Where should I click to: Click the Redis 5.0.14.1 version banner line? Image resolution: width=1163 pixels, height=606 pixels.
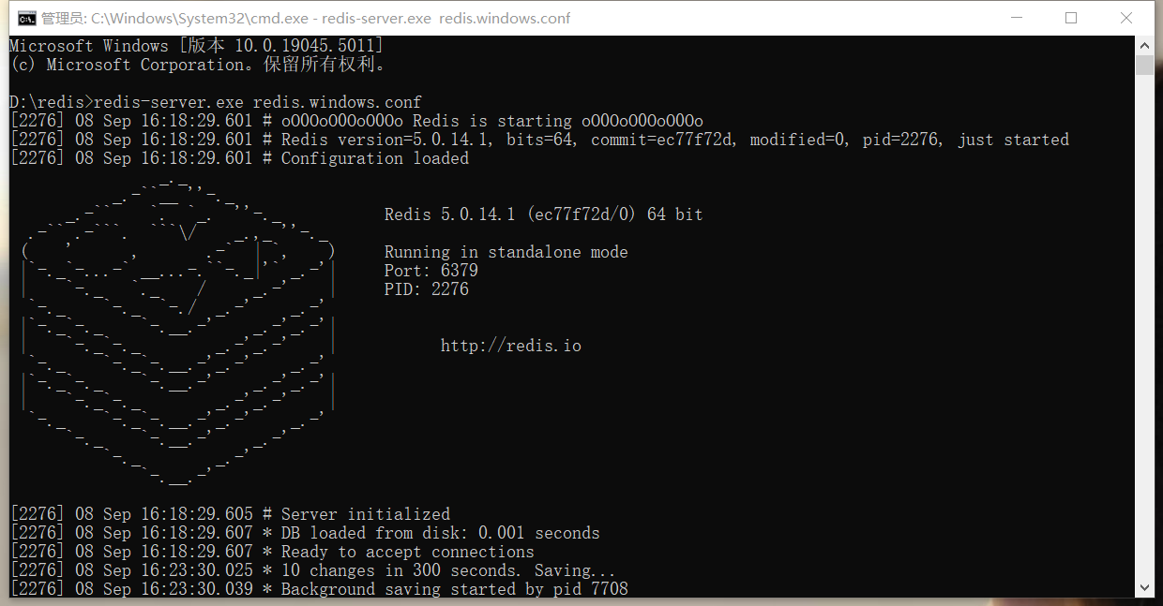543,214
